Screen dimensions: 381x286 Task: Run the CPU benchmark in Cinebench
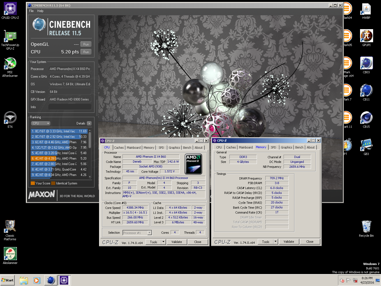coord(86,52)
